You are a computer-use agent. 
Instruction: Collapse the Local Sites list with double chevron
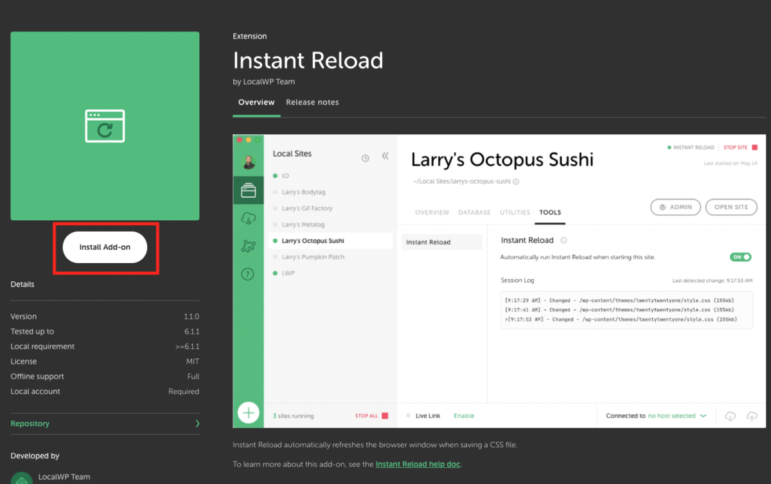385,155
